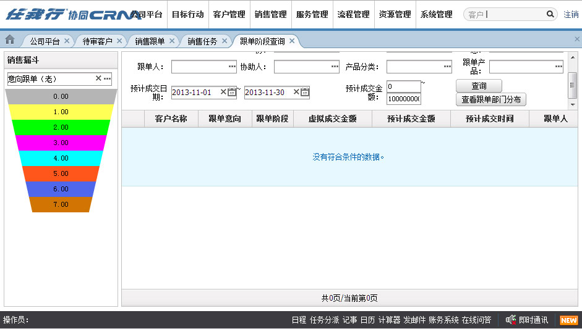This screenshot has width=582, height=329.
Task: Click the search magnifier icon
Action: 550,14
